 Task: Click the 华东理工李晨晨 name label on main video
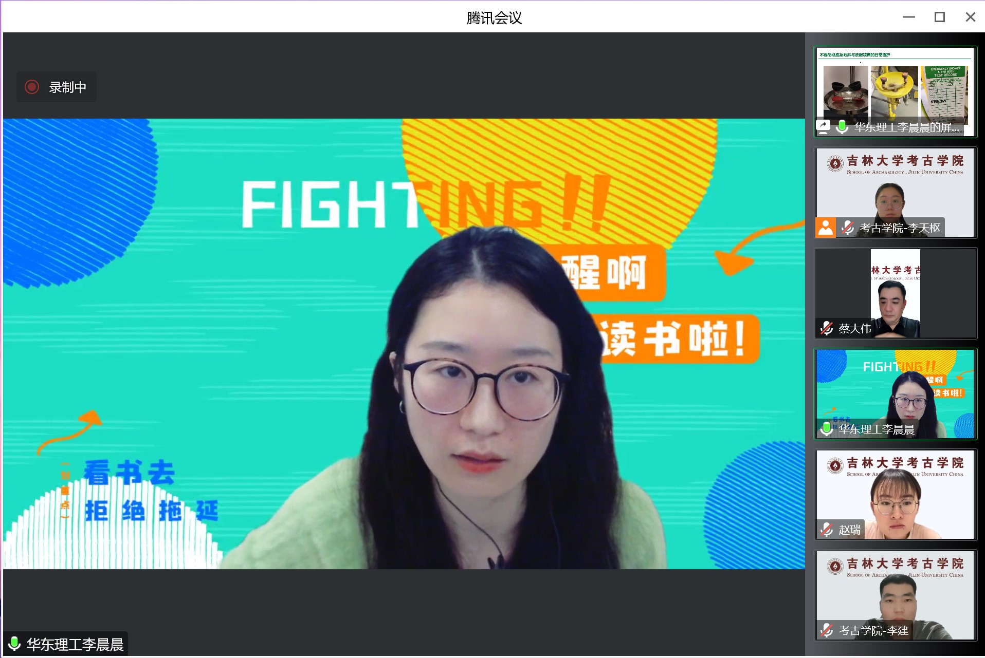tap(75, 644)
